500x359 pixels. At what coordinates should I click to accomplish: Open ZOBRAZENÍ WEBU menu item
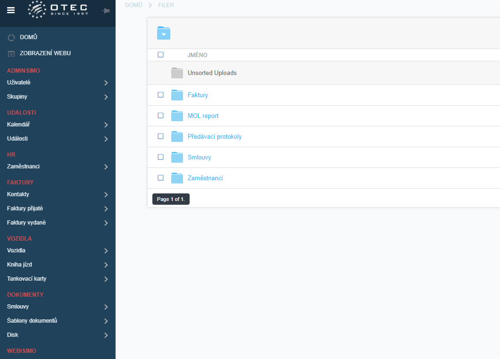(45, 53)
